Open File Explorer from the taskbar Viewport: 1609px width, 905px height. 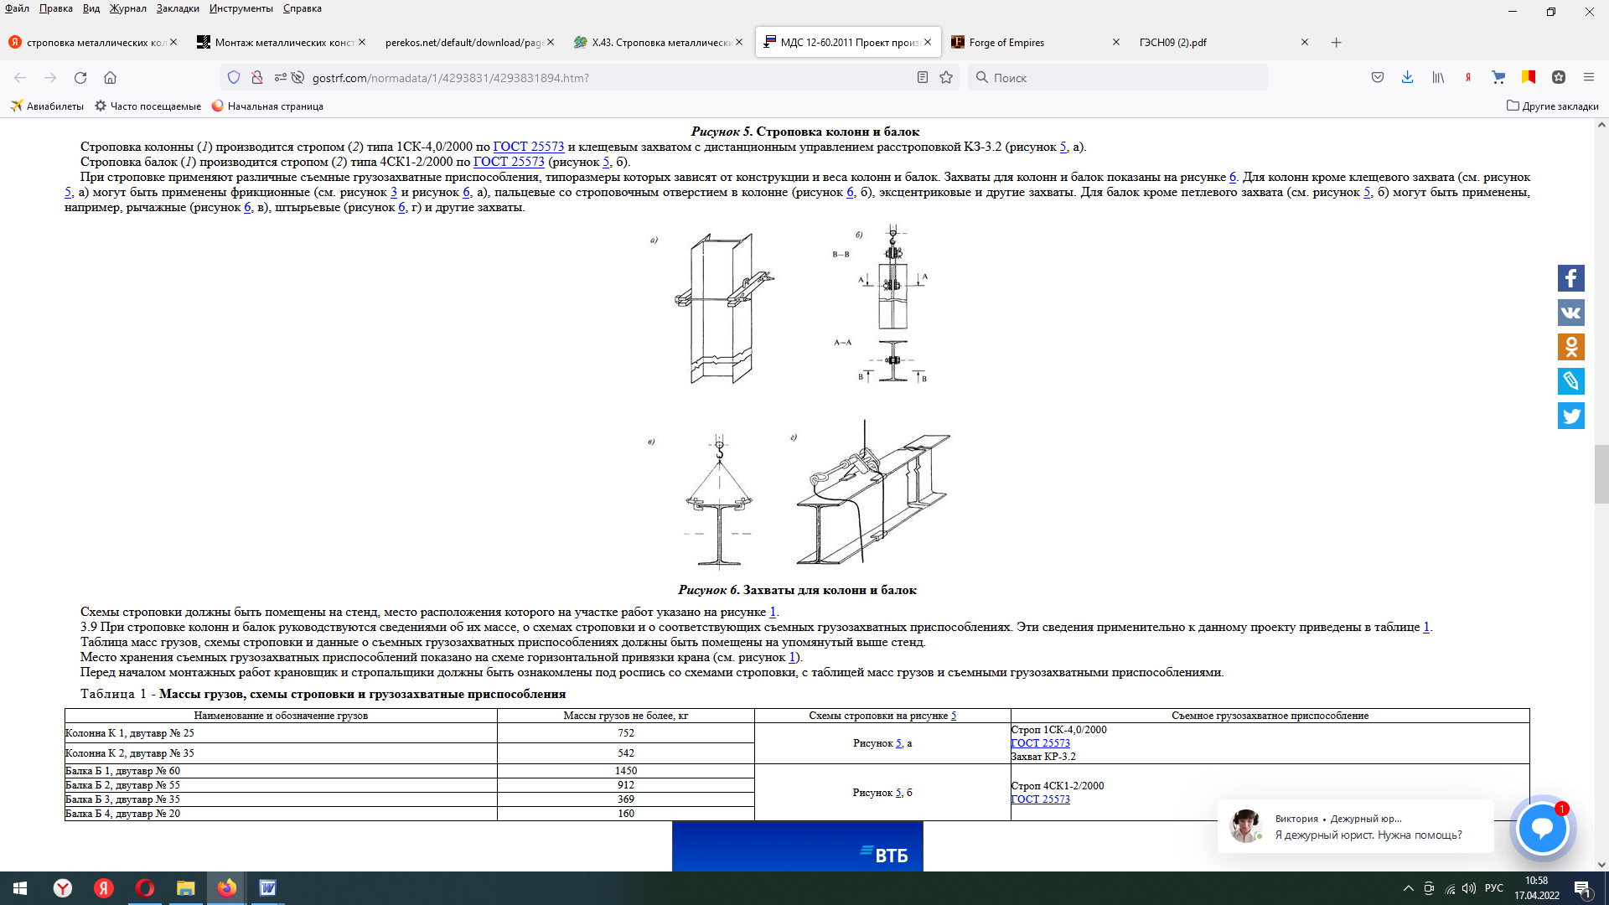(x=186, y=888)
